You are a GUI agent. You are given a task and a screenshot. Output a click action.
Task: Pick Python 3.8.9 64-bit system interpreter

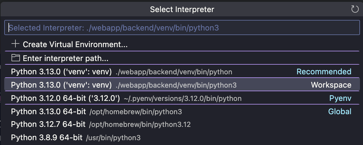tap(47, 138)
